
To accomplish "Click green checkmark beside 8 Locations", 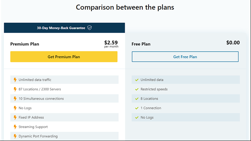I will (137, 99).
